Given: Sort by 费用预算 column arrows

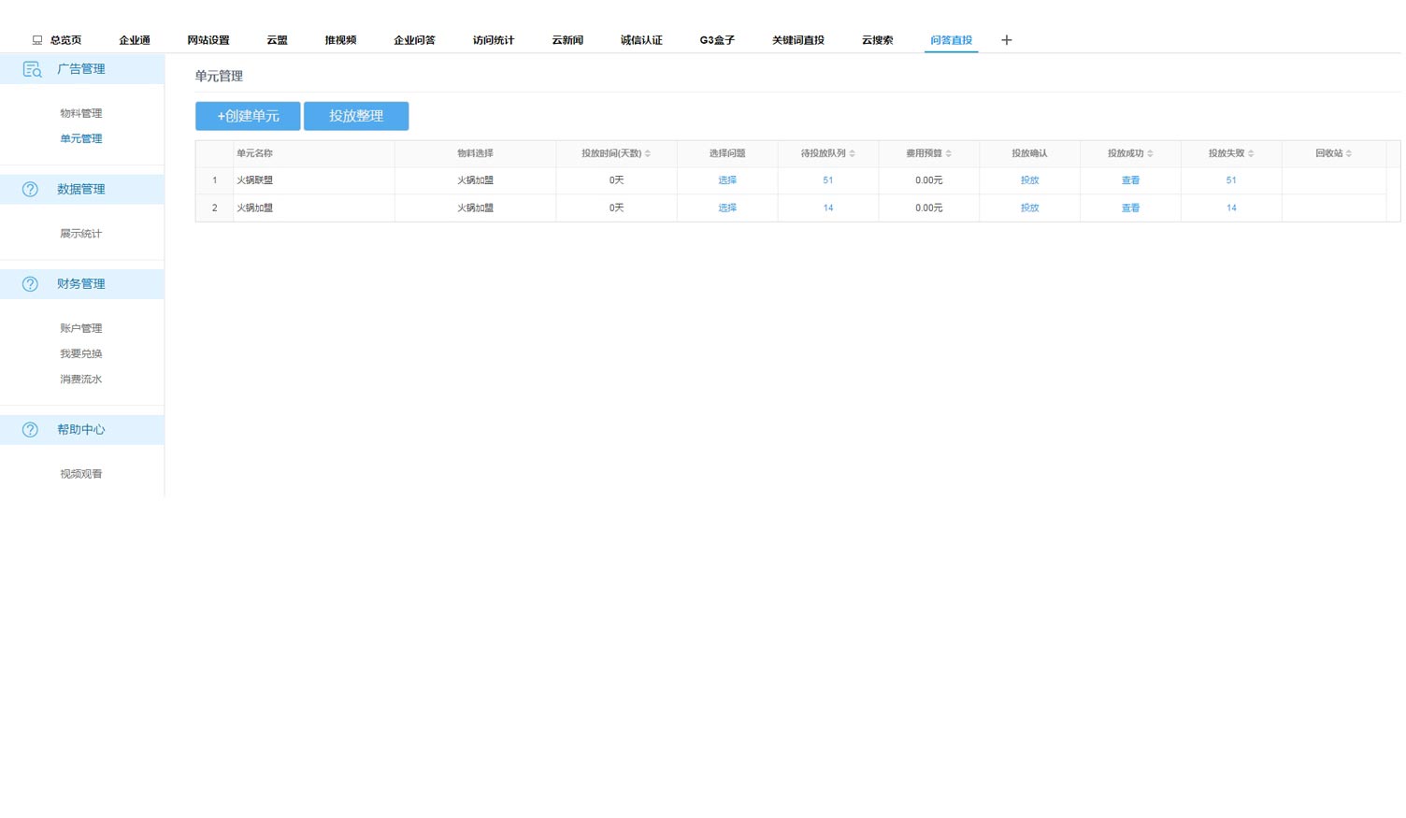Looking at the screenshot, I should [x=949, y=153].
